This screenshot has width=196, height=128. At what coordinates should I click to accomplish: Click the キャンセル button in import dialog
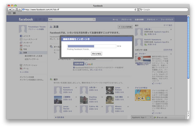[x=96, y=54]
